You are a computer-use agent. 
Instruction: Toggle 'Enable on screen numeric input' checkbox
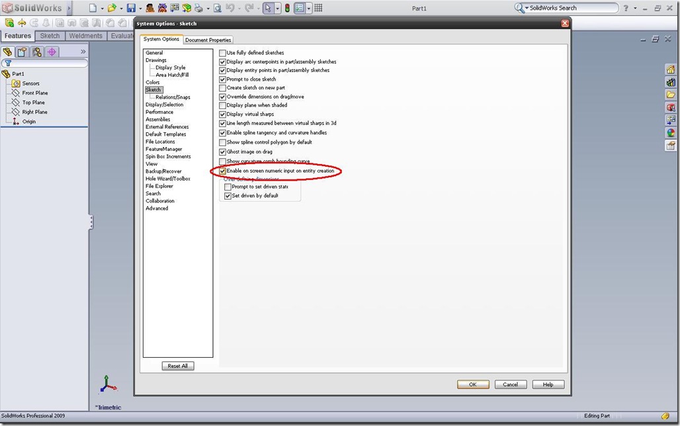coord(222,171)
